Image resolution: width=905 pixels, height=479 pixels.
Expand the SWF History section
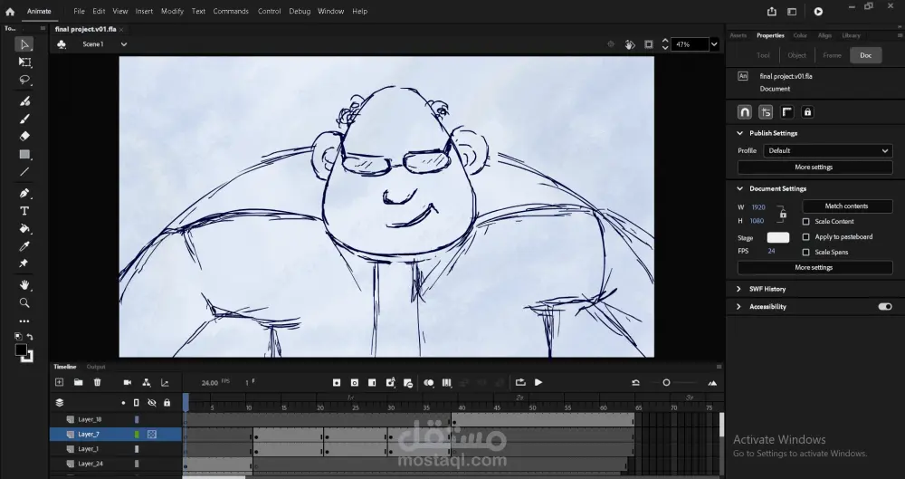point(738,289)
